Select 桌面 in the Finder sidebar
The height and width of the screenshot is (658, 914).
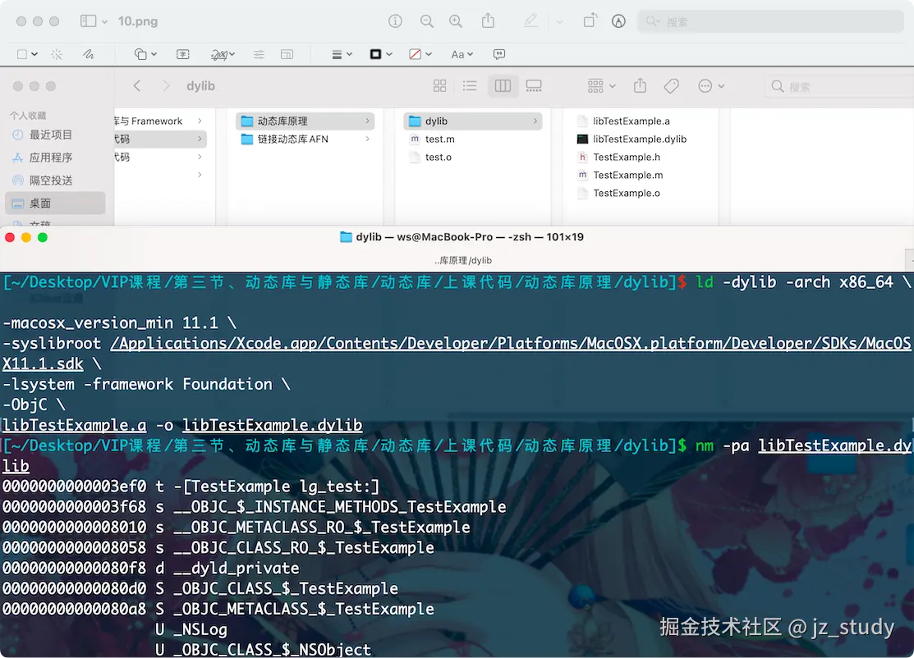coord(55,203)
